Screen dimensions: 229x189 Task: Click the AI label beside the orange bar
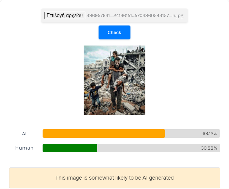pyautogui.click(x=24, y=133)
